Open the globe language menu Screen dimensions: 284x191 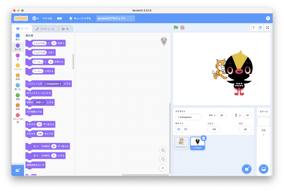pyautogui.click(x=35, y=18)
